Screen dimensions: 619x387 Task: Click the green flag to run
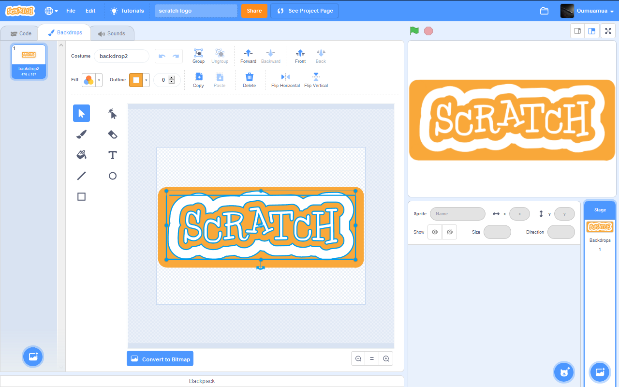coord(414,31)
